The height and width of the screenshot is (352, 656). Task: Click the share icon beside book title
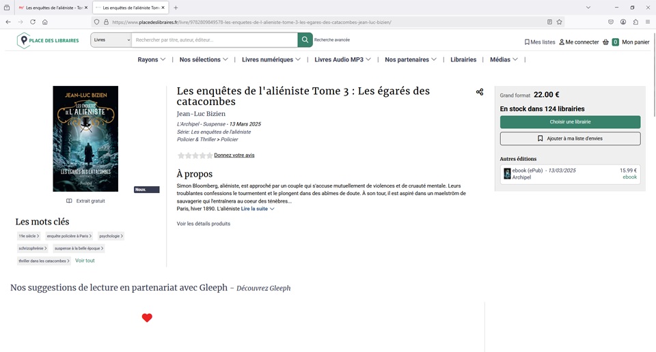pos(480,92)
